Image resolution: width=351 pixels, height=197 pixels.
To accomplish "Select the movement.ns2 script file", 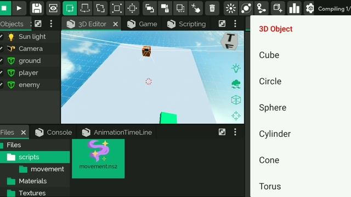I will 98,159.
